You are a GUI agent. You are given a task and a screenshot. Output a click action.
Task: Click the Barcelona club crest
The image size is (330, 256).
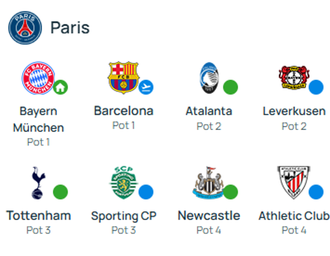(123, 77)
